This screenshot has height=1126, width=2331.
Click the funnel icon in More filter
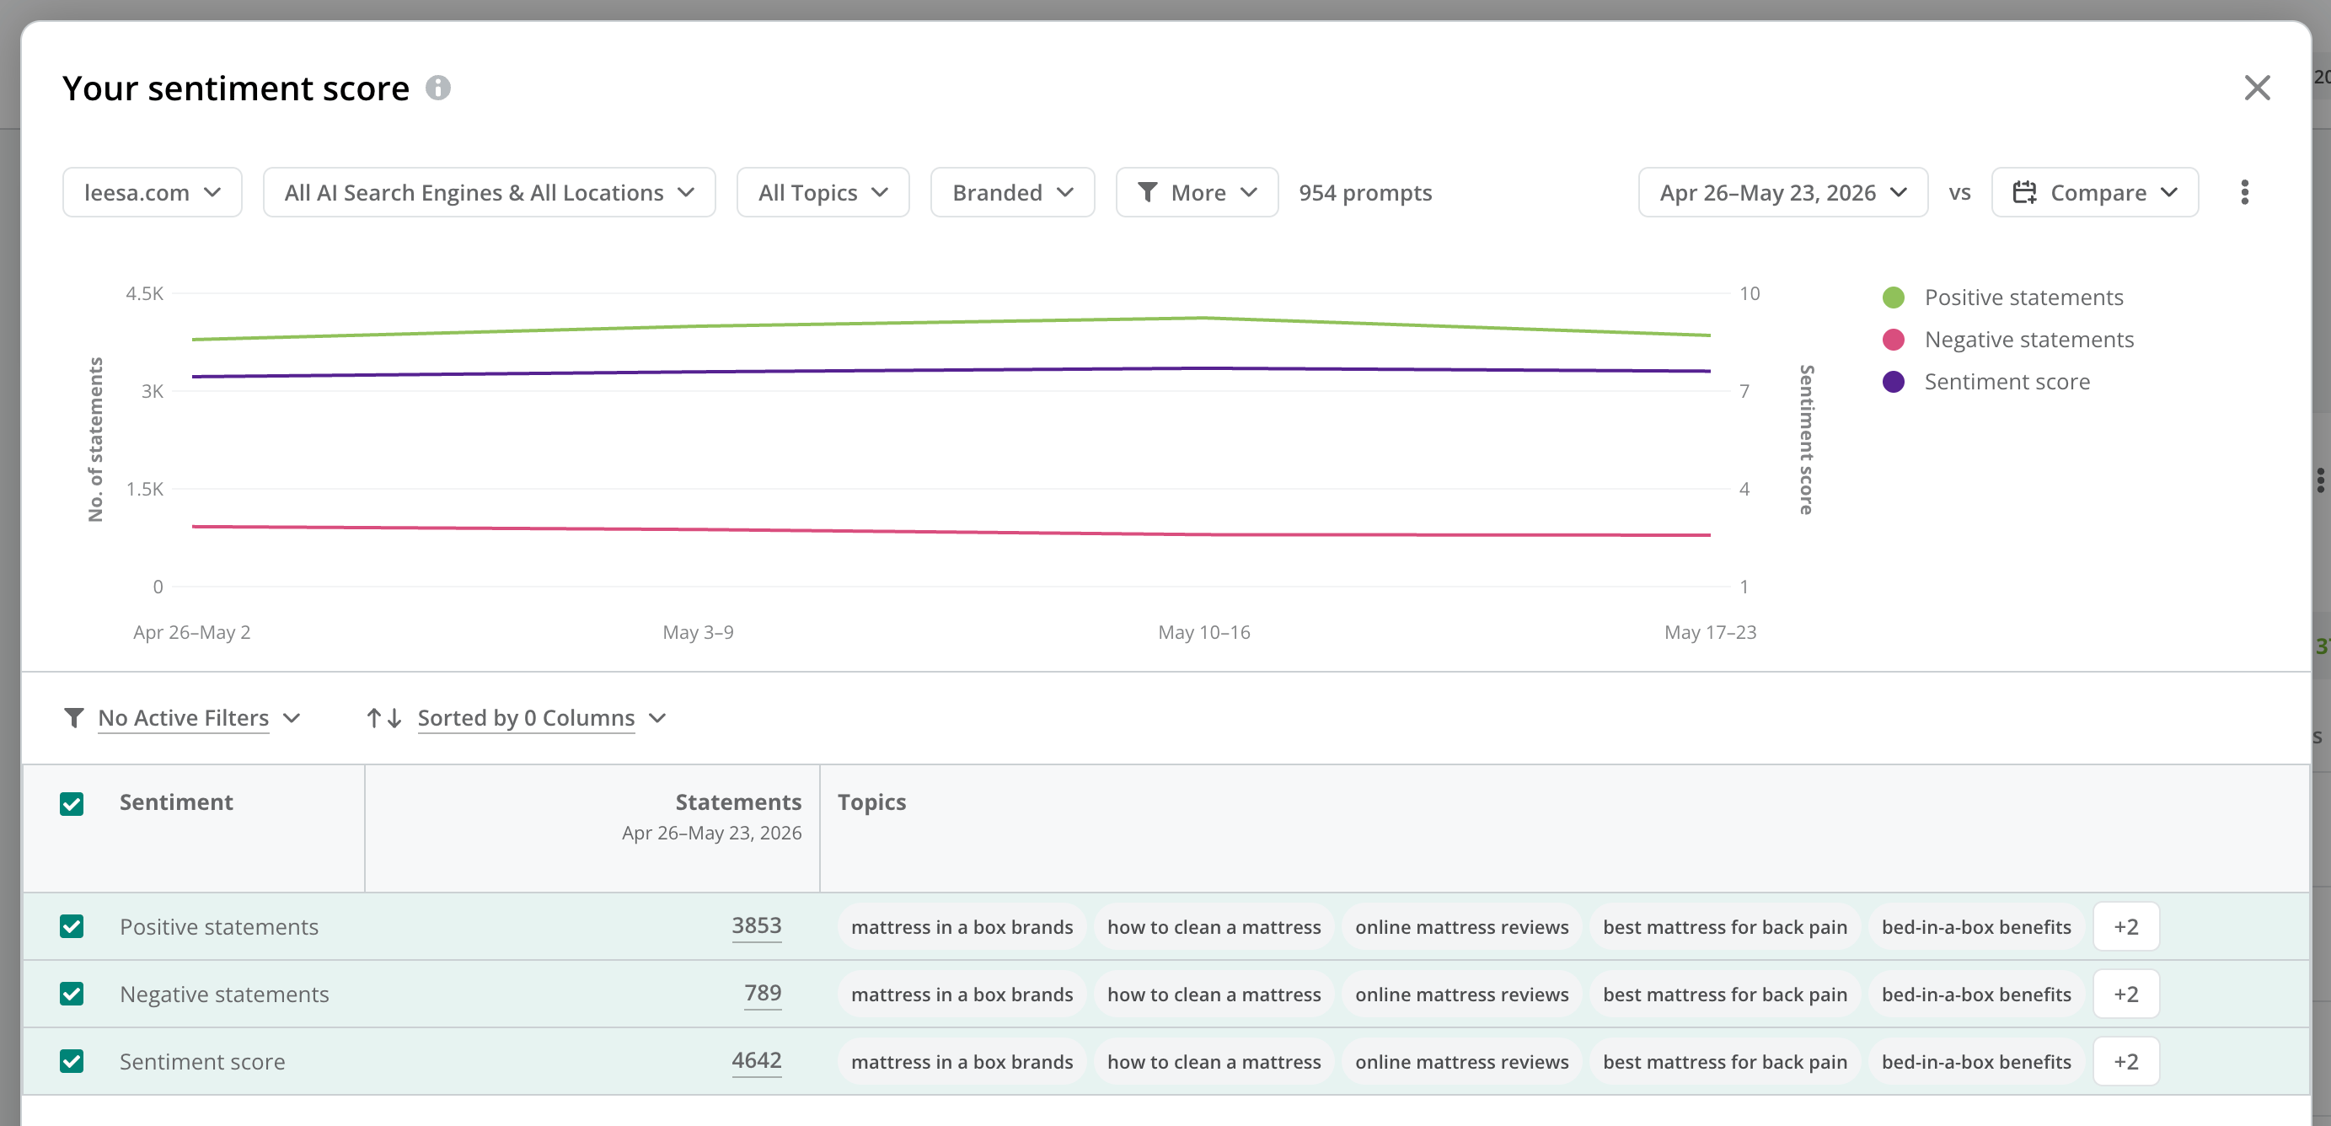point(1148,192)
